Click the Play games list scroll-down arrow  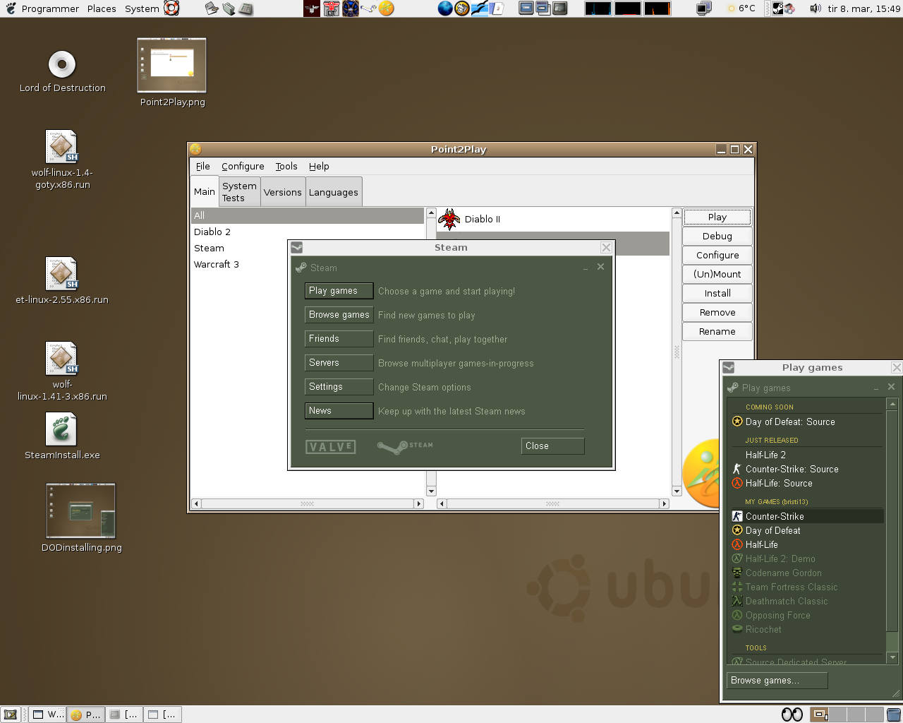point(892,657)
